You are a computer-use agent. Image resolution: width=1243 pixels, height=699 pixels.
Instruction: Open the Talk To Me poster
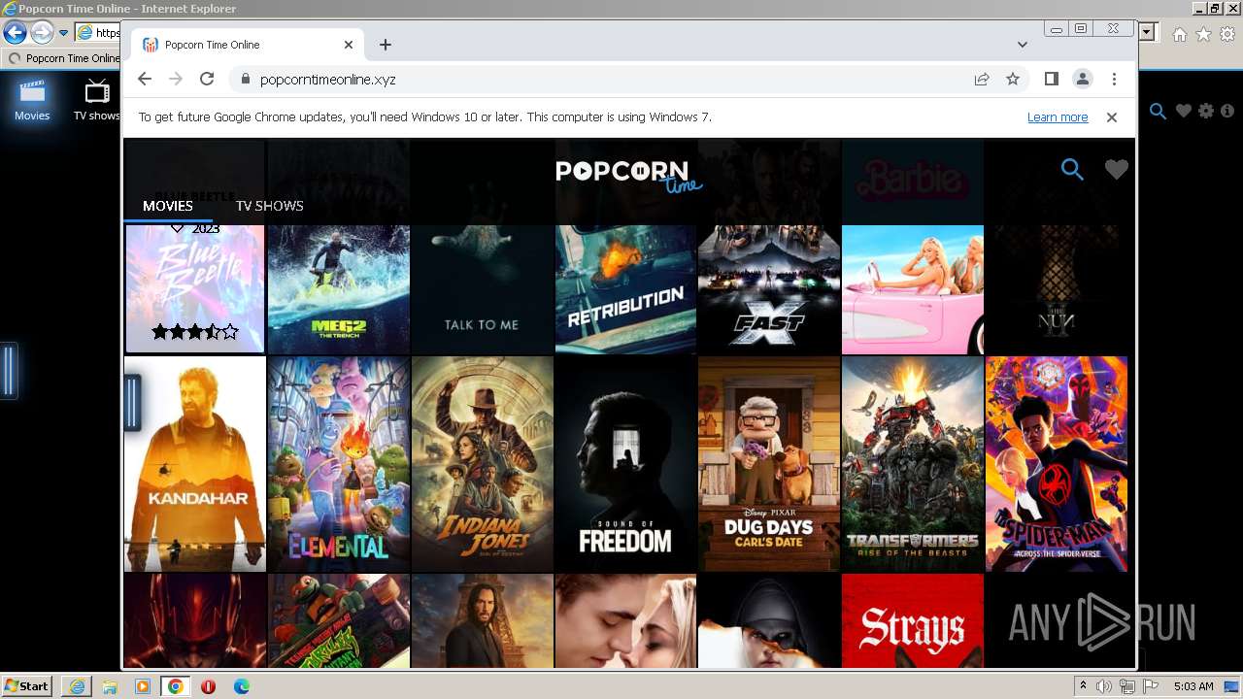482,288
